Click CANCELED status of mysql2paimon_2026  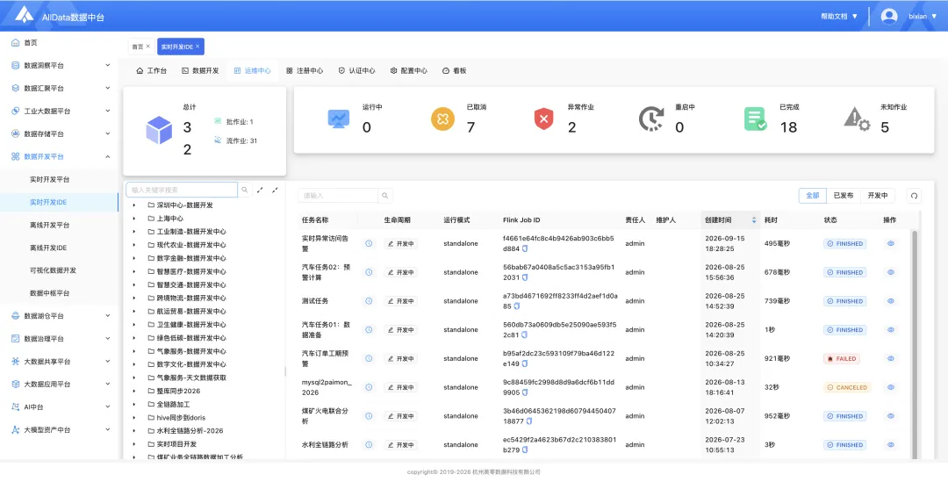click(847, 387)
